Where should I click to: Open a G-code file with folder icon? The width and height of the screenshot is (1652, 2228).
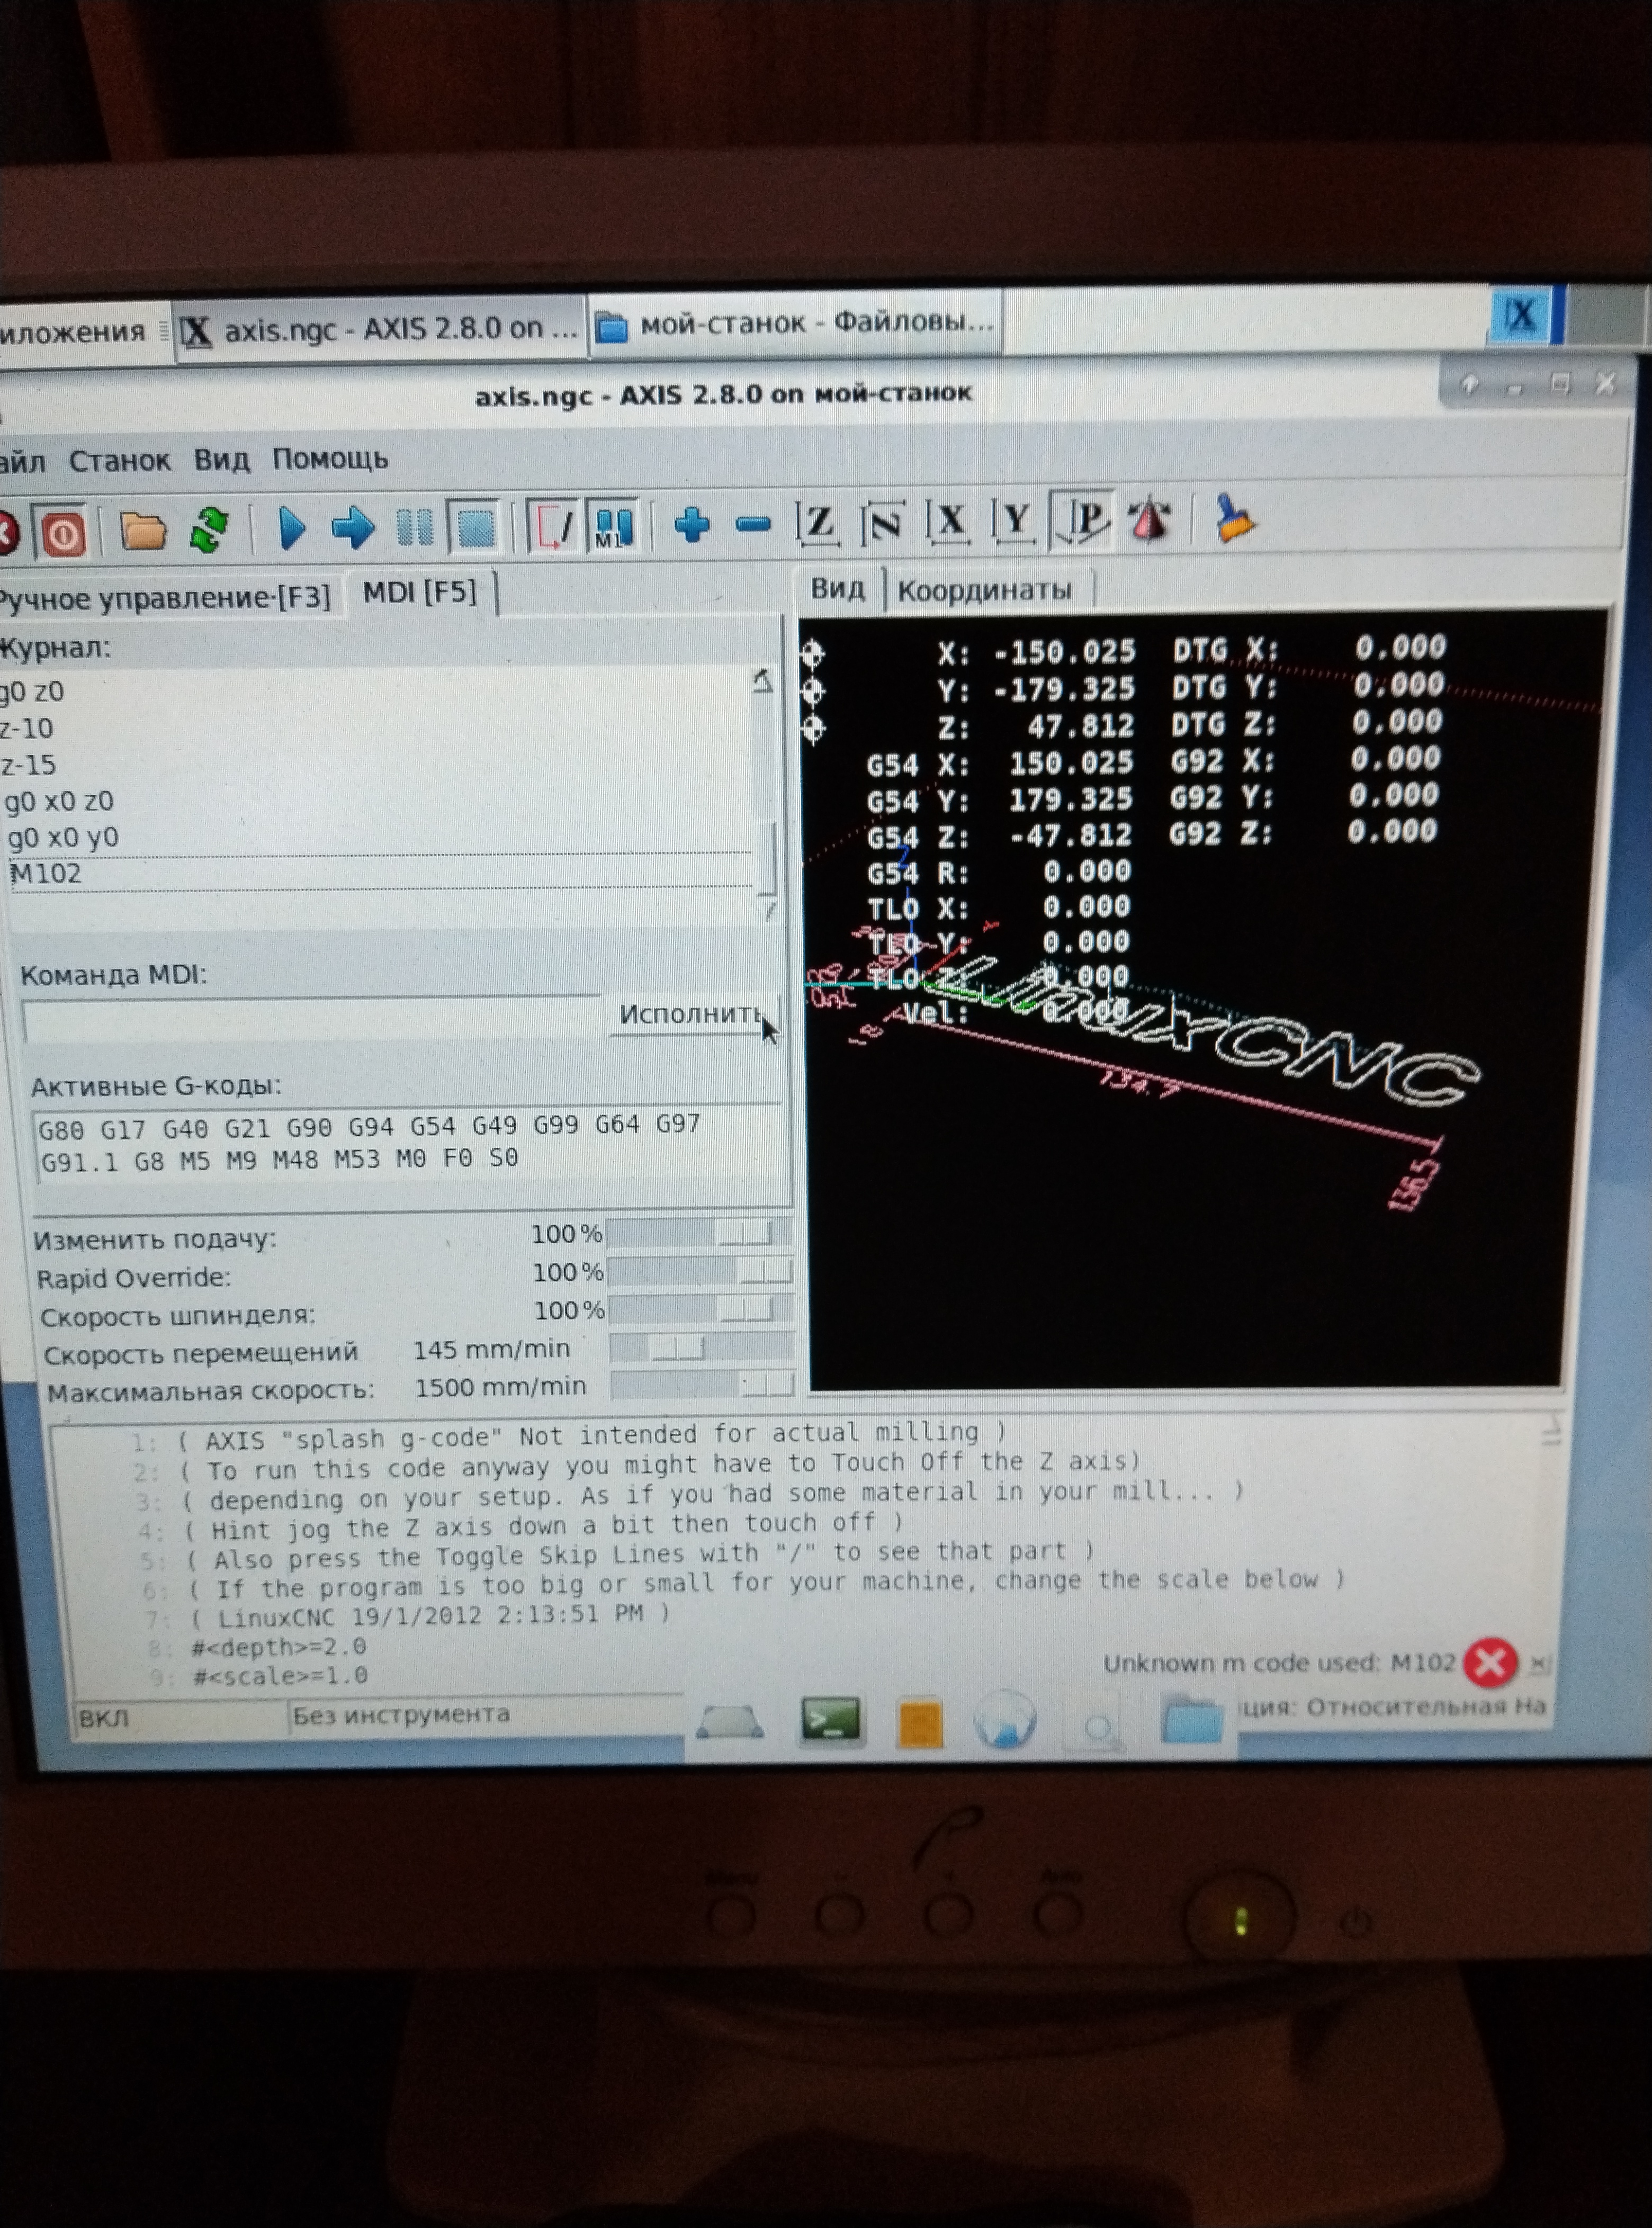coord(142,531)
